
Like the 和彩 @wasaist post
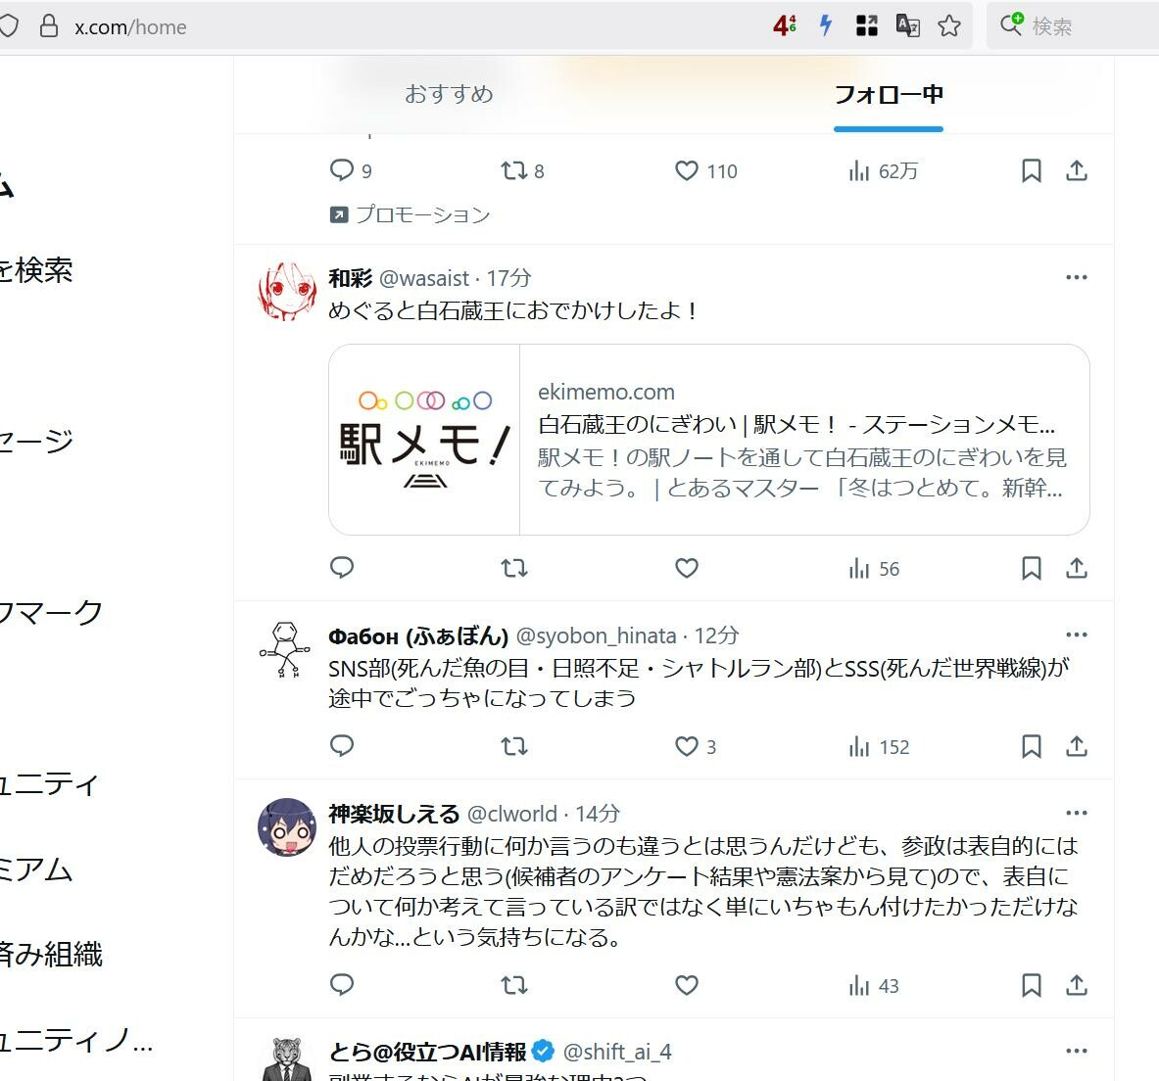[x=687, y=568]
